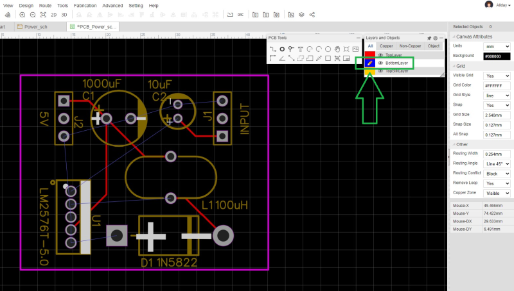Screen dimensions: 514x291
Task: Select the Hole tool in PCB Tools
Action: pos(346,49)
